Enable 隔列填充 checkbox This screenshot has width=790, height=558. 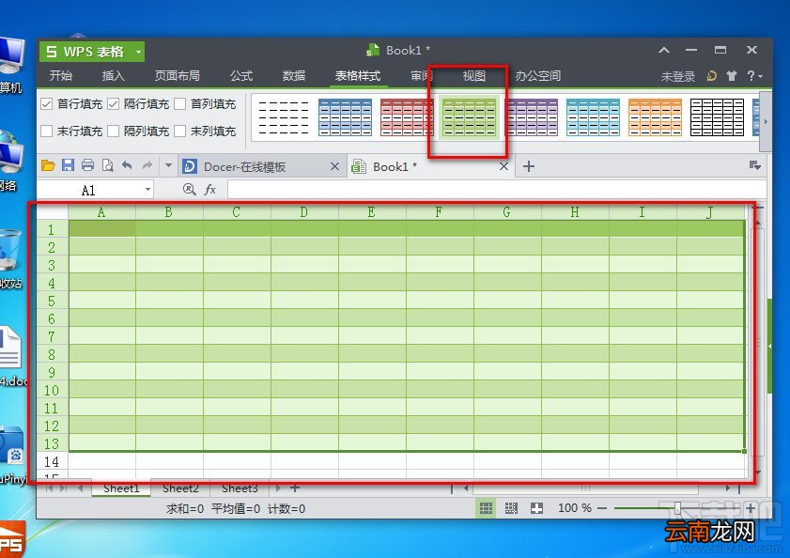(x=113, y=132)
